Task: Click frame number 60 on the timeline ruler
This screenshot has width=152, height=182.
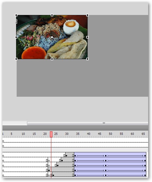Action: click(x=132, y=134)
